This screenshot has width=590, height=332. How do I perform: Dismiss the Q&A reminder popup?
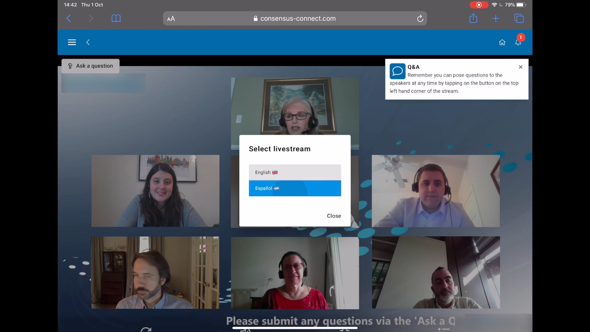tap(520, 67)
